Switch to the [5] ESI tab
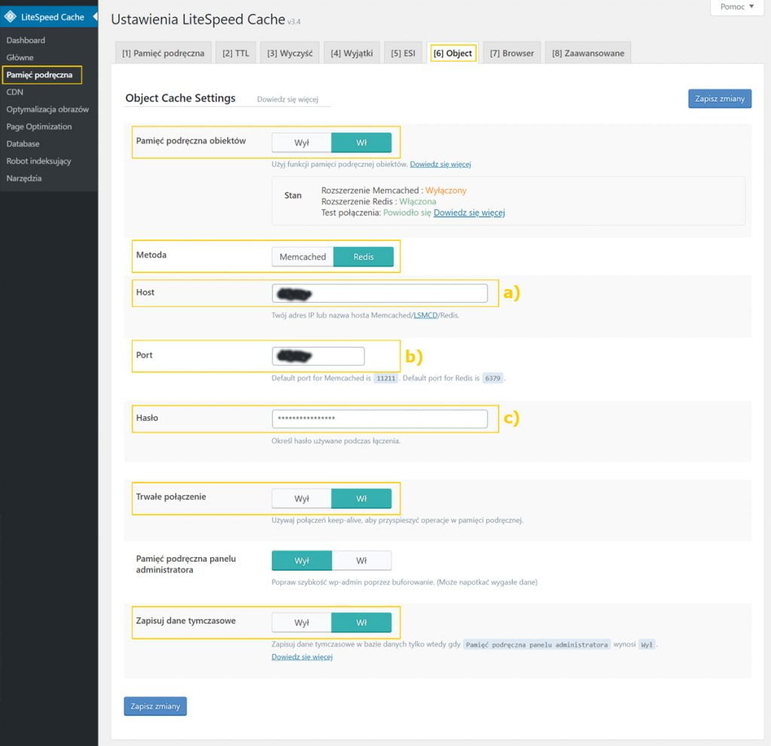The height and width of the screenshot is (746, 771). point(403,53)
